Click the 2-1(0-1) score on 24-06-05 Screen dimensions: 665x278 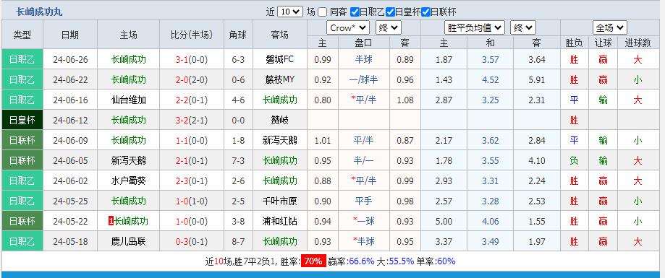coord(192,160)
